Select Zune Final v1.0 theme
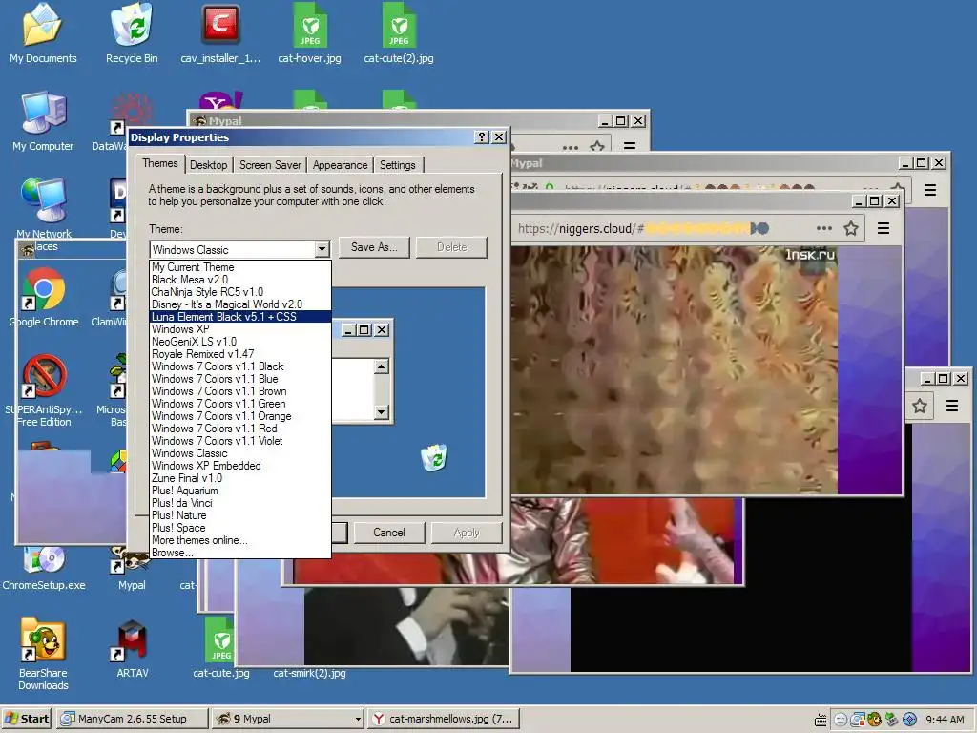 coord(240,478)
